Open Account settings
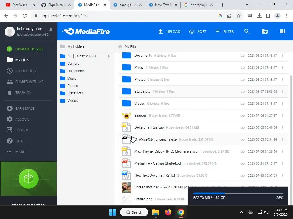Screen dimensions: 293x219 (x=19, y=119)
